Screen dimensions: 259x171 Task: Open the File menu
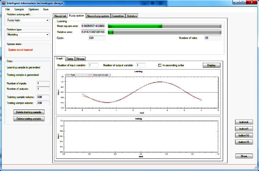pos(8,9)
